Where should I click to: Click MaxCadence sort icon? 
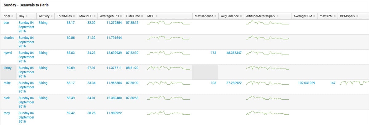point(216,16)
